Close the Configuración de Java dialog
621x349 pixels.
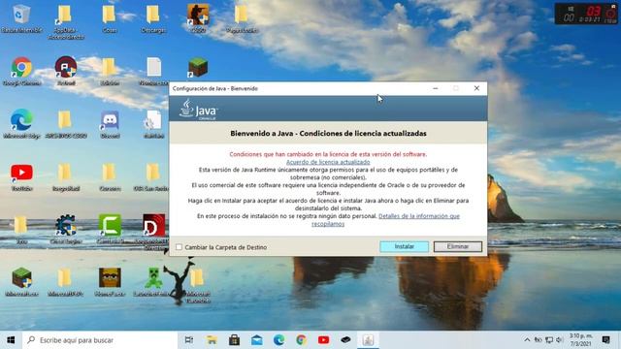point(476,88)
